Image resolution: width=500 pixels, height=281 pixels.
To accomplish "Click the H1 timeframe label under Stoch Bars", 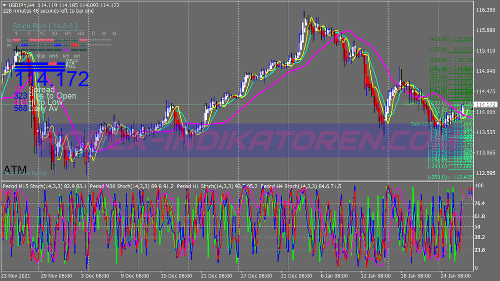I will pyautogui.click(x=67, y=33).
